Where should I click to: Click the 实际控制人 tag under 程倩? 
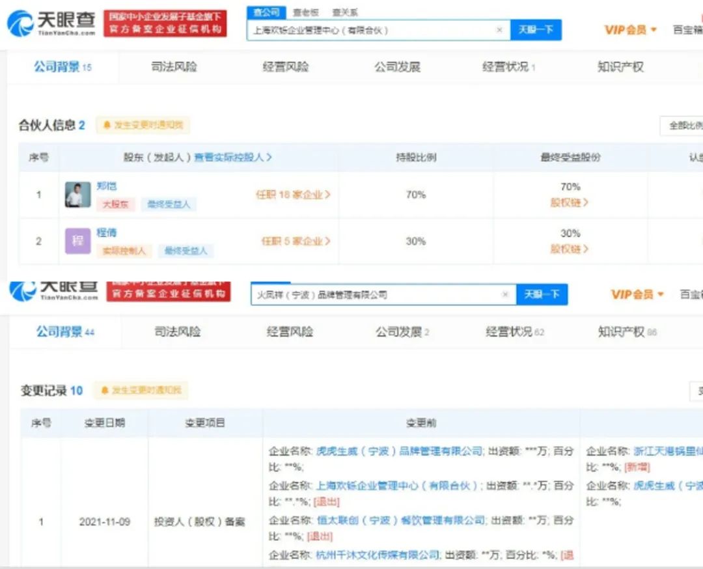(x=124, y=251)
